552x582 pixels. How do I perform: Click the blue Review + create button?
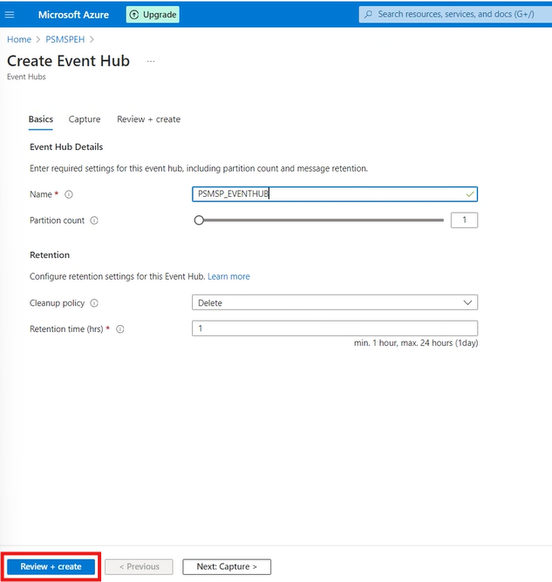[51, 566]
